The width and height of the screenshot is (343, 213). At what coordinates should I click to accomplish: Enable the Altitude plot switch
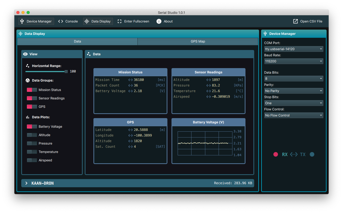32,135
